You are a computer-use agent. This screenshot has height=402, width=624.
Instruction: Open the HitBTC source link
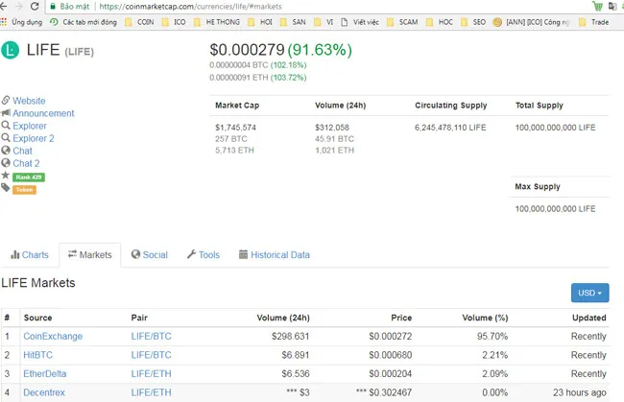[37, 355]
